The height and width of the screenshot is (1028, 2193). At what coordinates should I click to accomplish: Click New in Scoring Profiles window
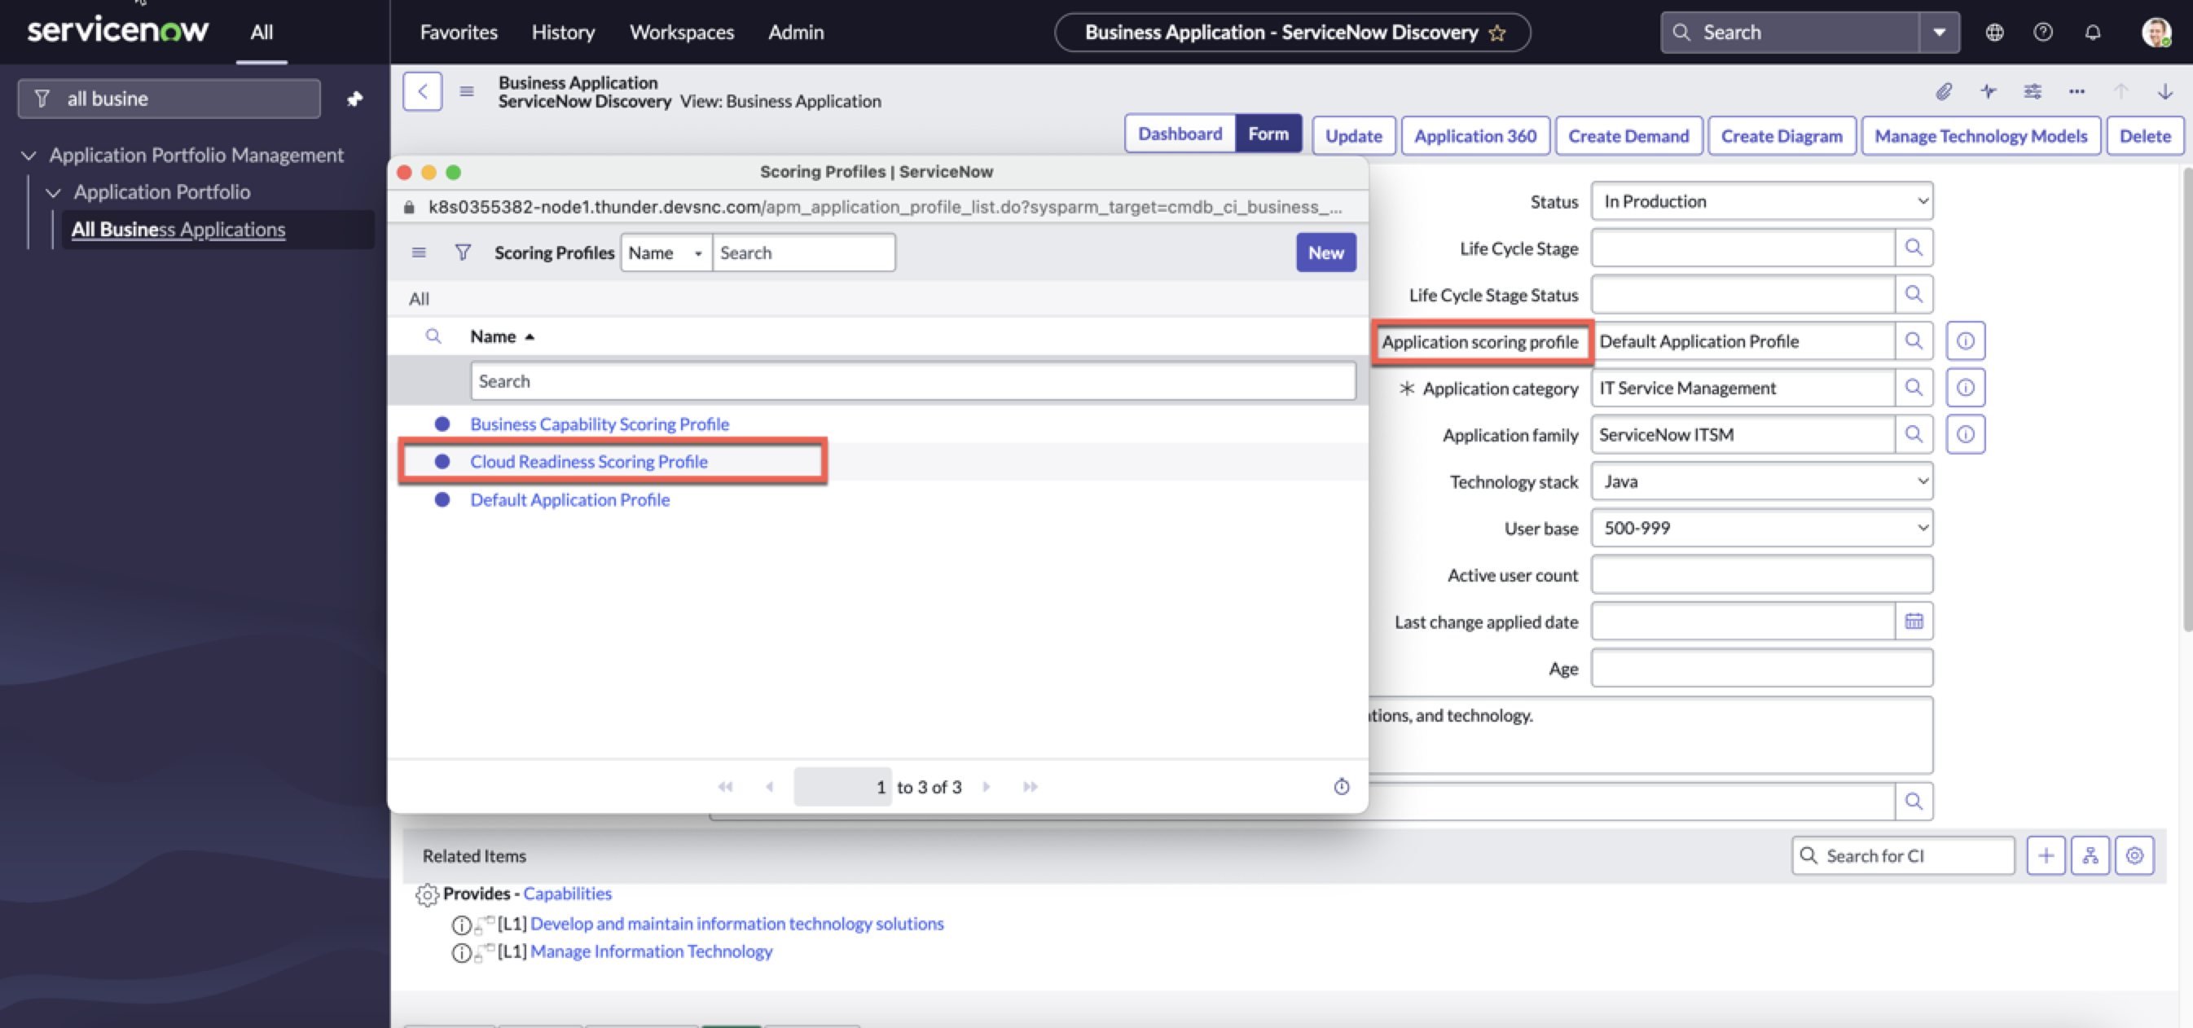(1325, 253)
